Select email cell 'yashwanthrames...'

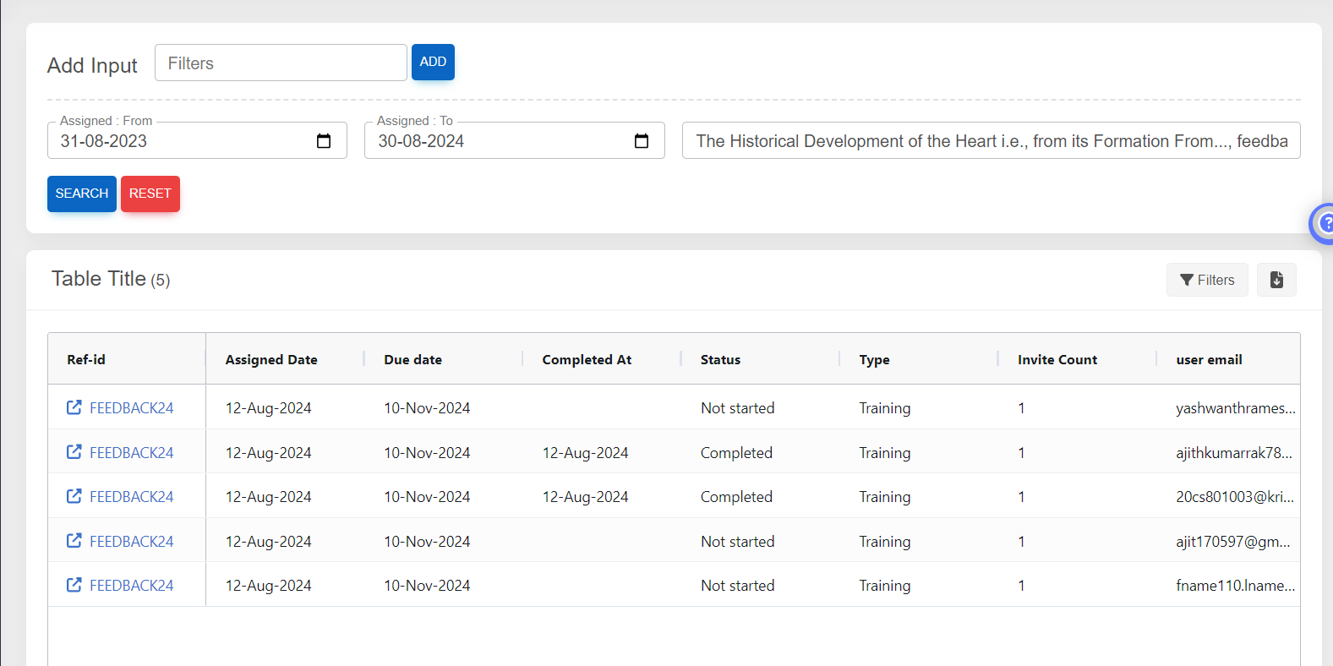pyautogui.click(x=1235, y=408)
